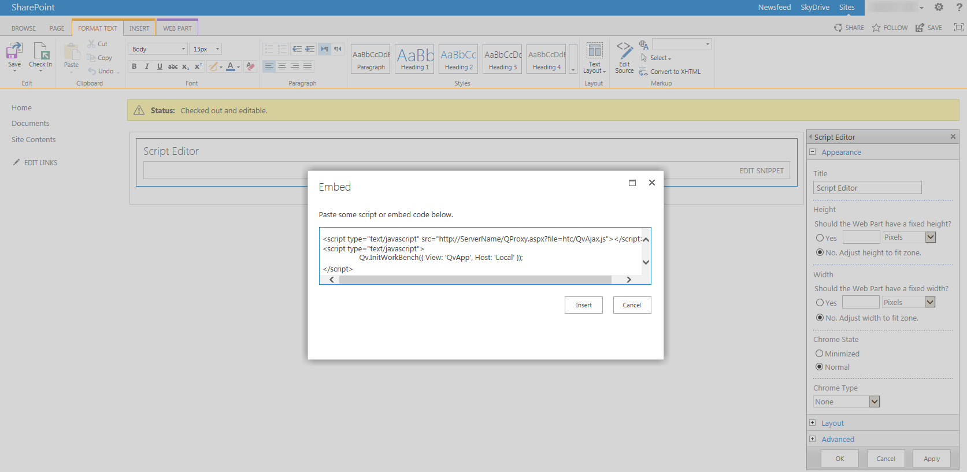Switch to the INSERT ribbon tab
The height and width of the screenshot is (472, 967).
click(139, 28)
